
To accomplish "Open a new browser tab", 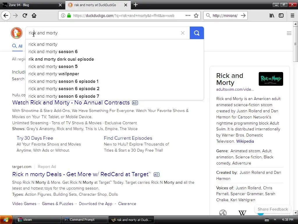I will 136,5.
